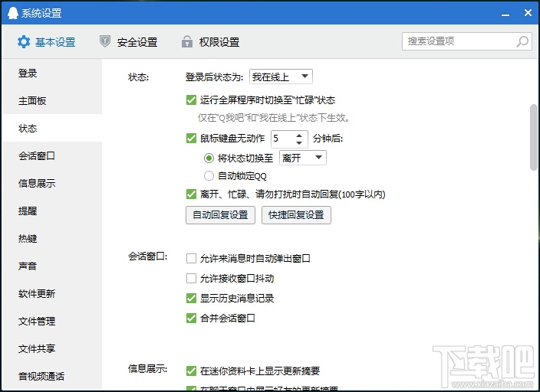The width and height of the screenshot is (540, 392).
Task: Open the 基本设置 tab
Action: (x=47, y=42)
